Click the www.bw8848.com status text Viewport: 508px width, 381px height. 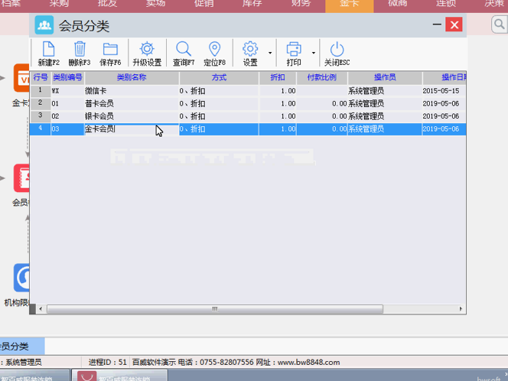(x=308, y=362)
